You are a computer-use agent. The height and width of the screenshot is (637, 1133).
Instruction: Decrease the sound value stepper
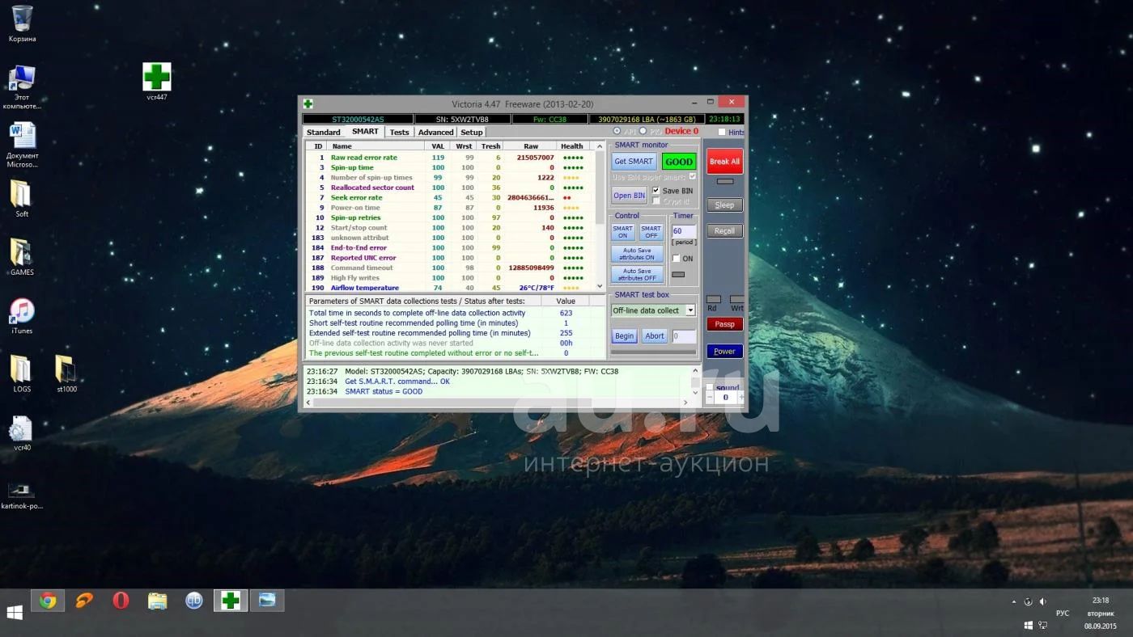click(x=710, y=398)
